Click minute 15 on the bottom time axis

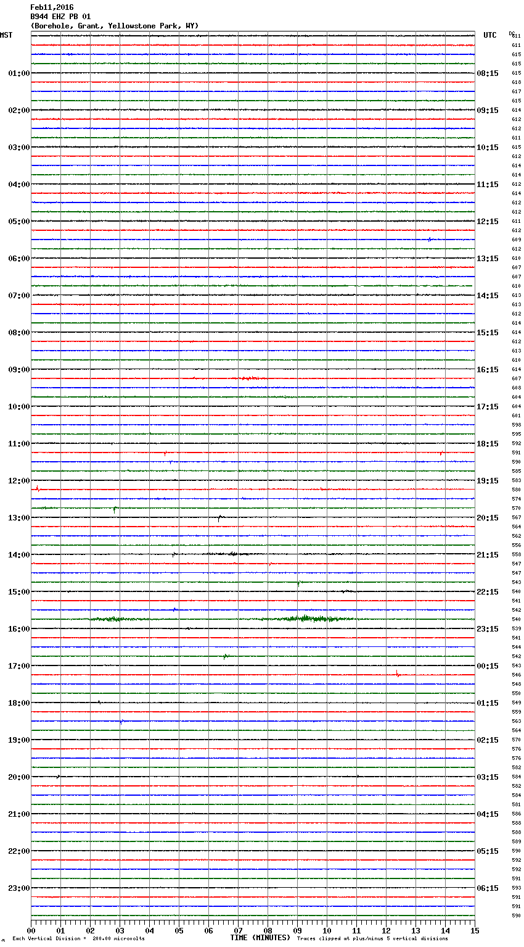pos(475,930)
